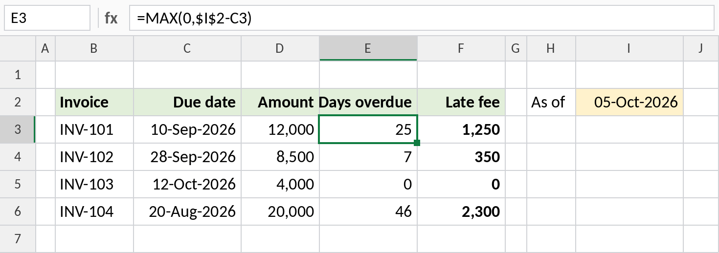The image size is (719, 253).
Task: Click the Invoice header cell
Action: [94, 102]
